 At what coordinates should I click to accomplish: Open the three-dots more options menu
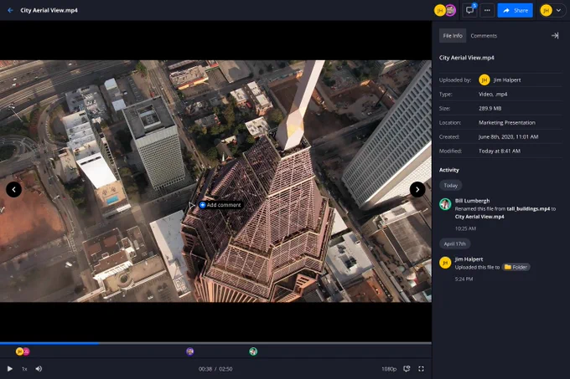coord(487,10)
